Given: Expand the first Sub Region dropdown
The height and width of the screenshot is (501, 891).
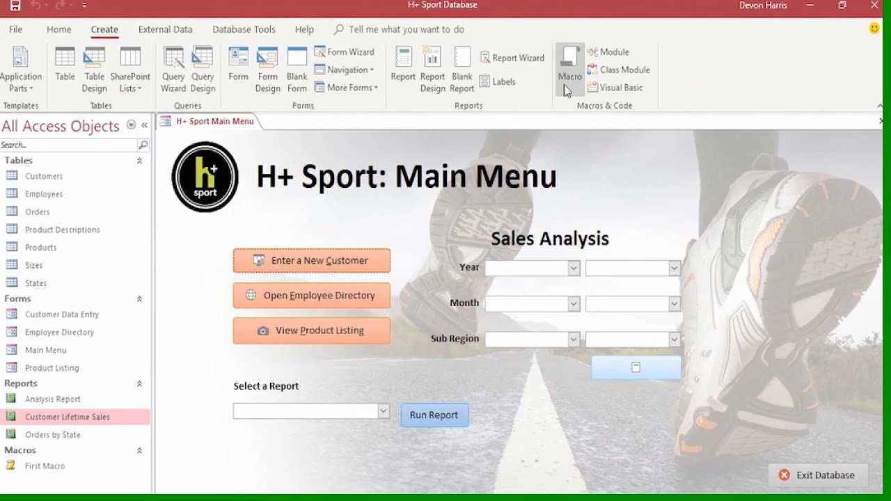Looking at the screenshot, I should [x=574, y=339].
